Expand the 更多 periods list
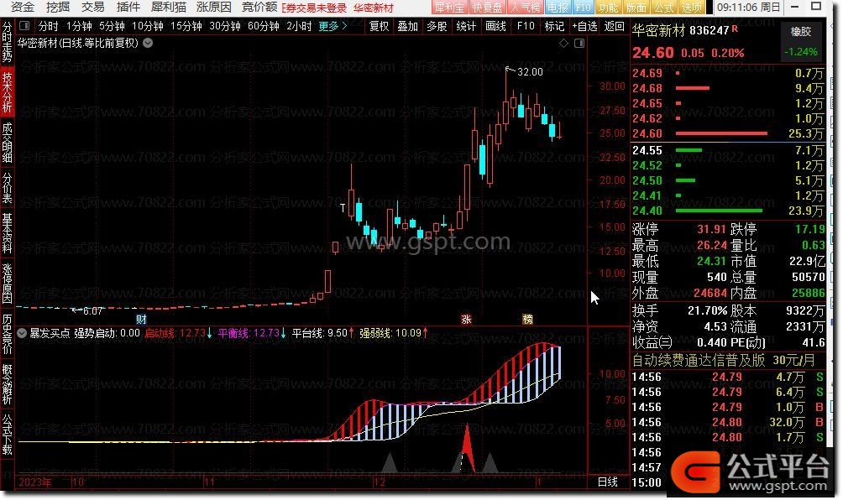This screenshot has height=500, width=843. pos(332,26)
